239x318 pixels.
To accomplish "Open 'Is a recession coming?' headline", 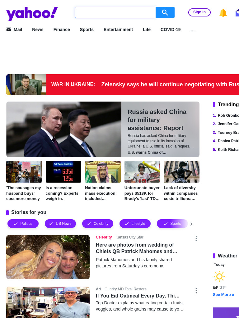I will [62, 193].
